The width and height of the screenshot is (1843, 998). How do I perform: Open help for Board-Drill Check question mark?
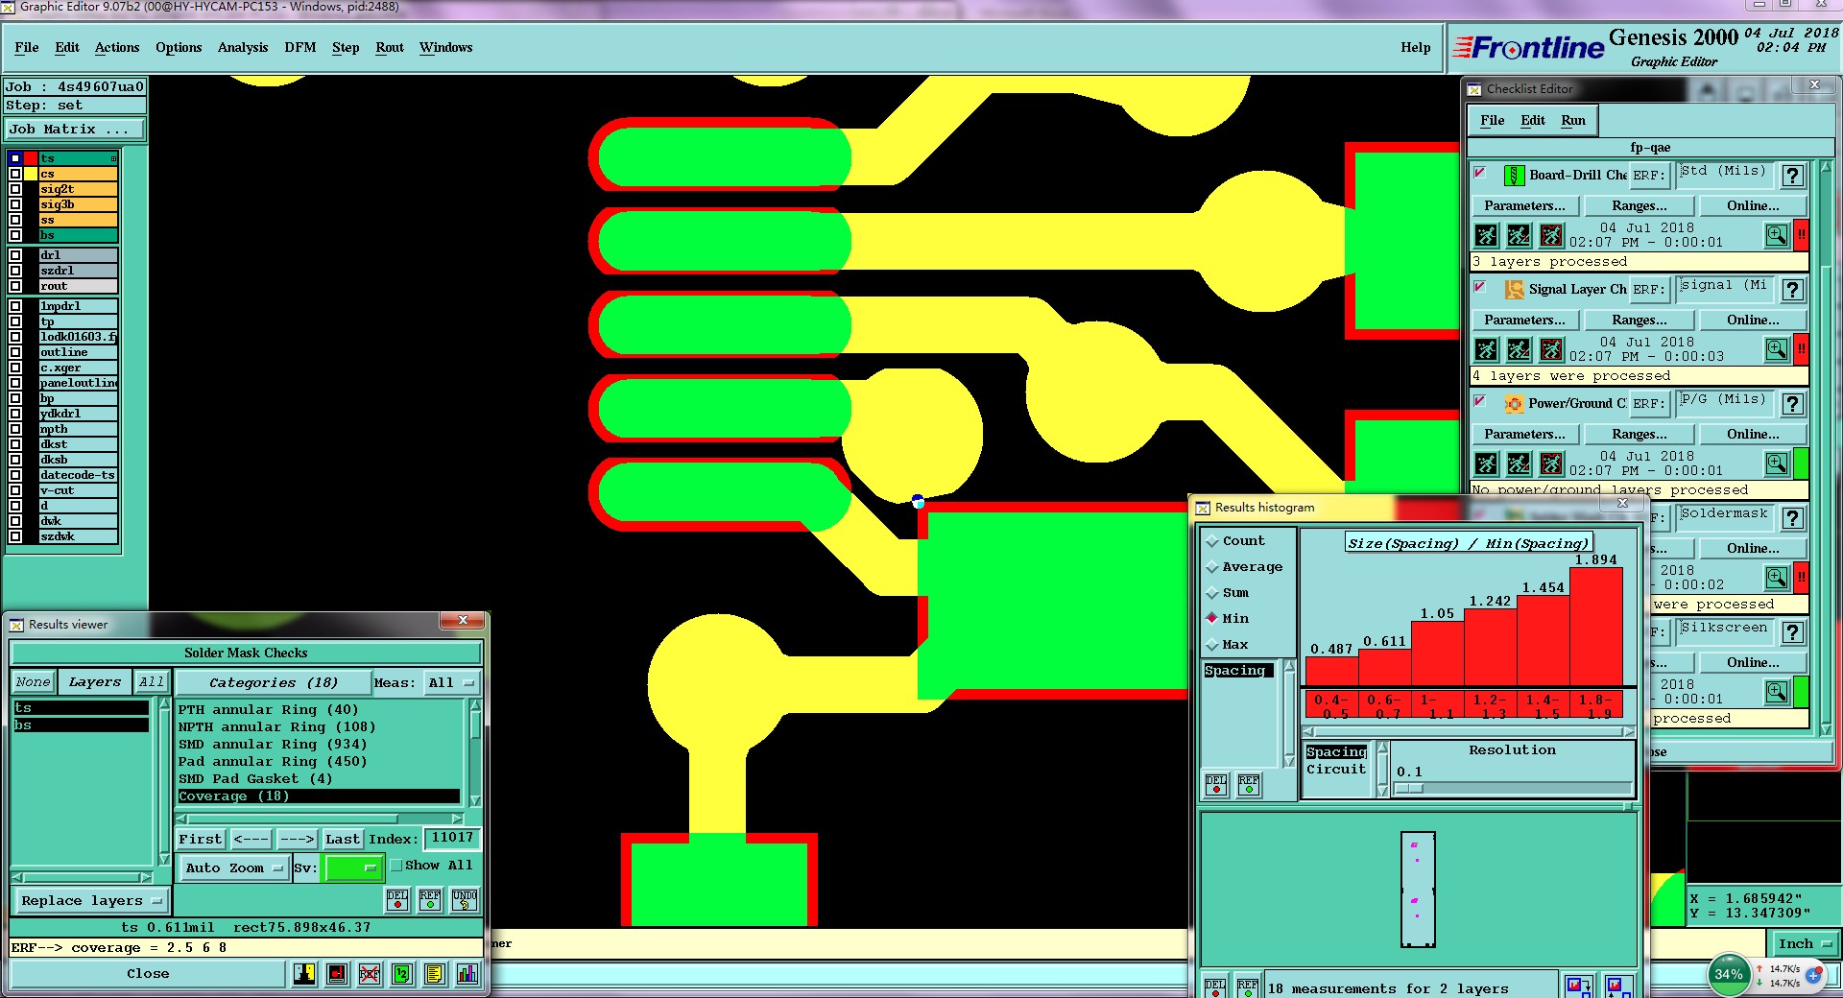tap(1792, 176)
